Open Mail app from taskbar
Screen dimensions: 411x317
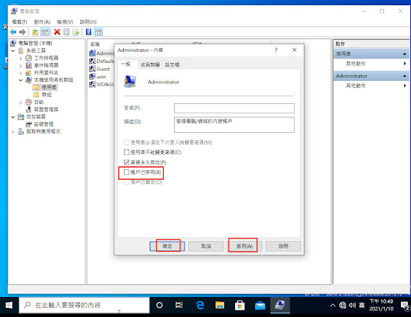coord(259,305)
